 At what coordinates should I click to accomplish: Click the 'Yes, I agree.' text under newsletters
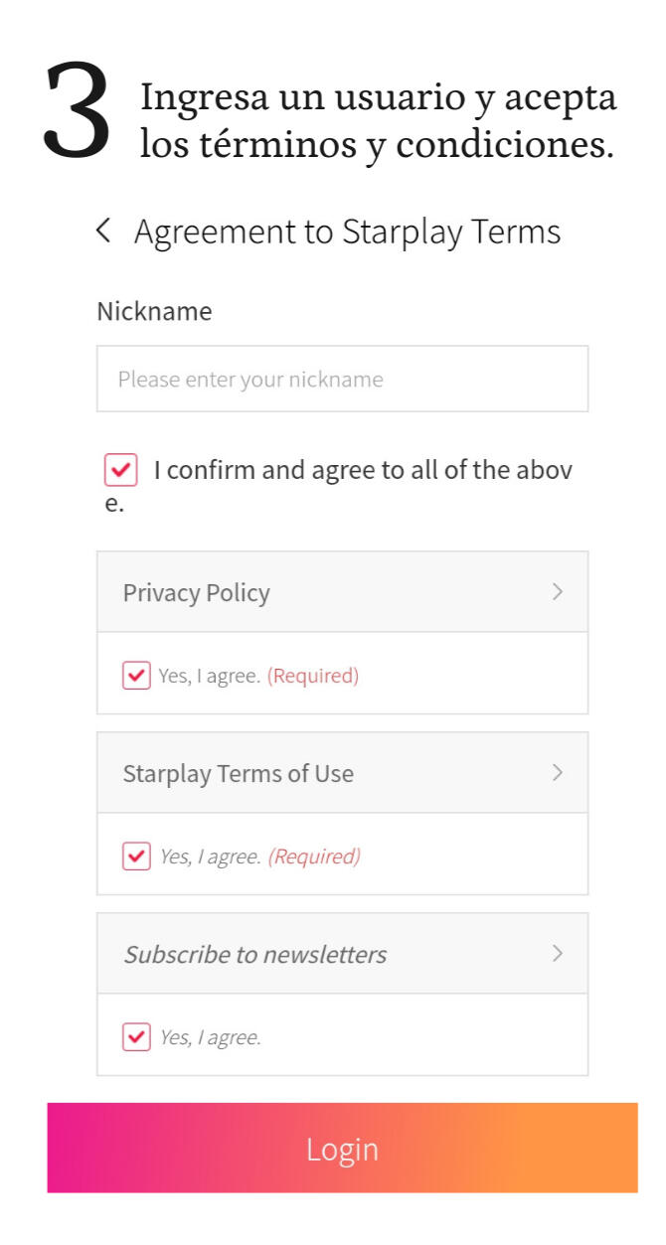(211, 1037)
